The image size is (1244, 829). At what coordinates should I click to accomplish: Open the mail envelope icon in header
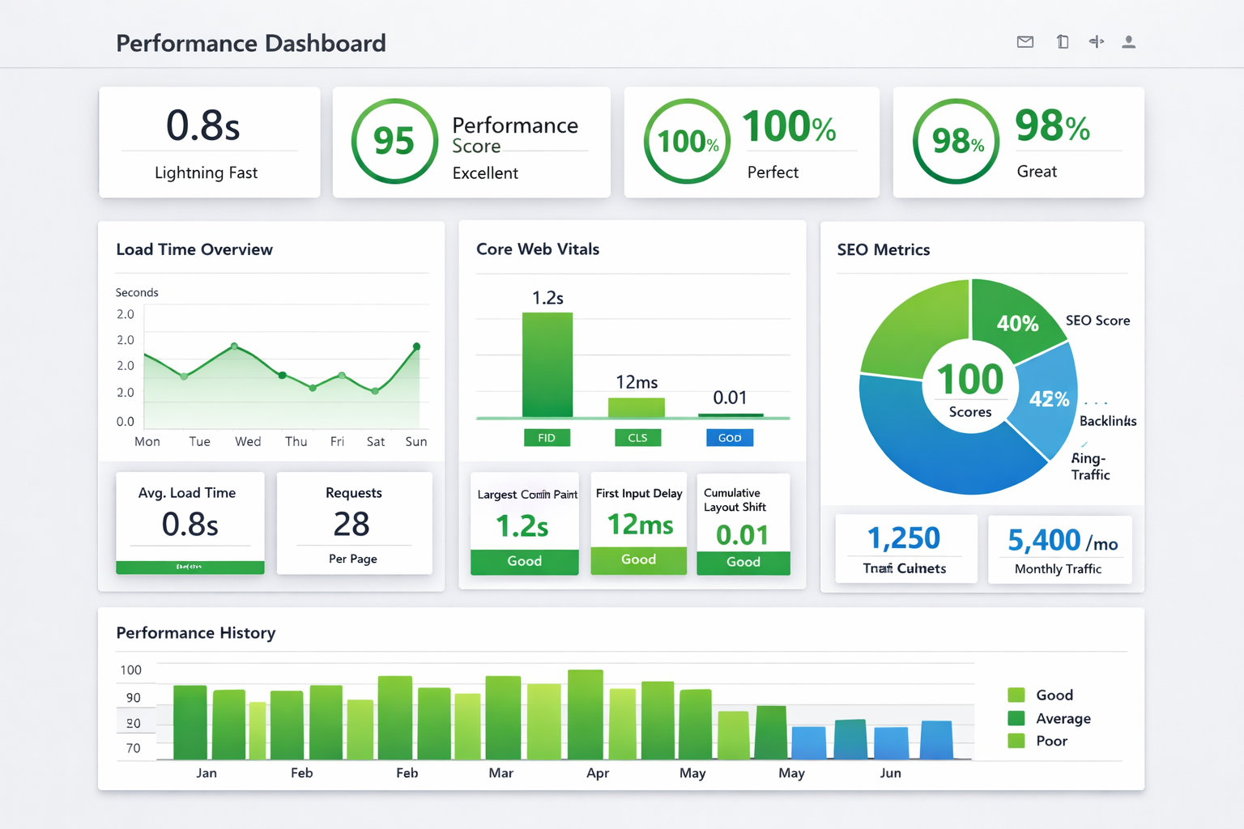pos(1025,42)
